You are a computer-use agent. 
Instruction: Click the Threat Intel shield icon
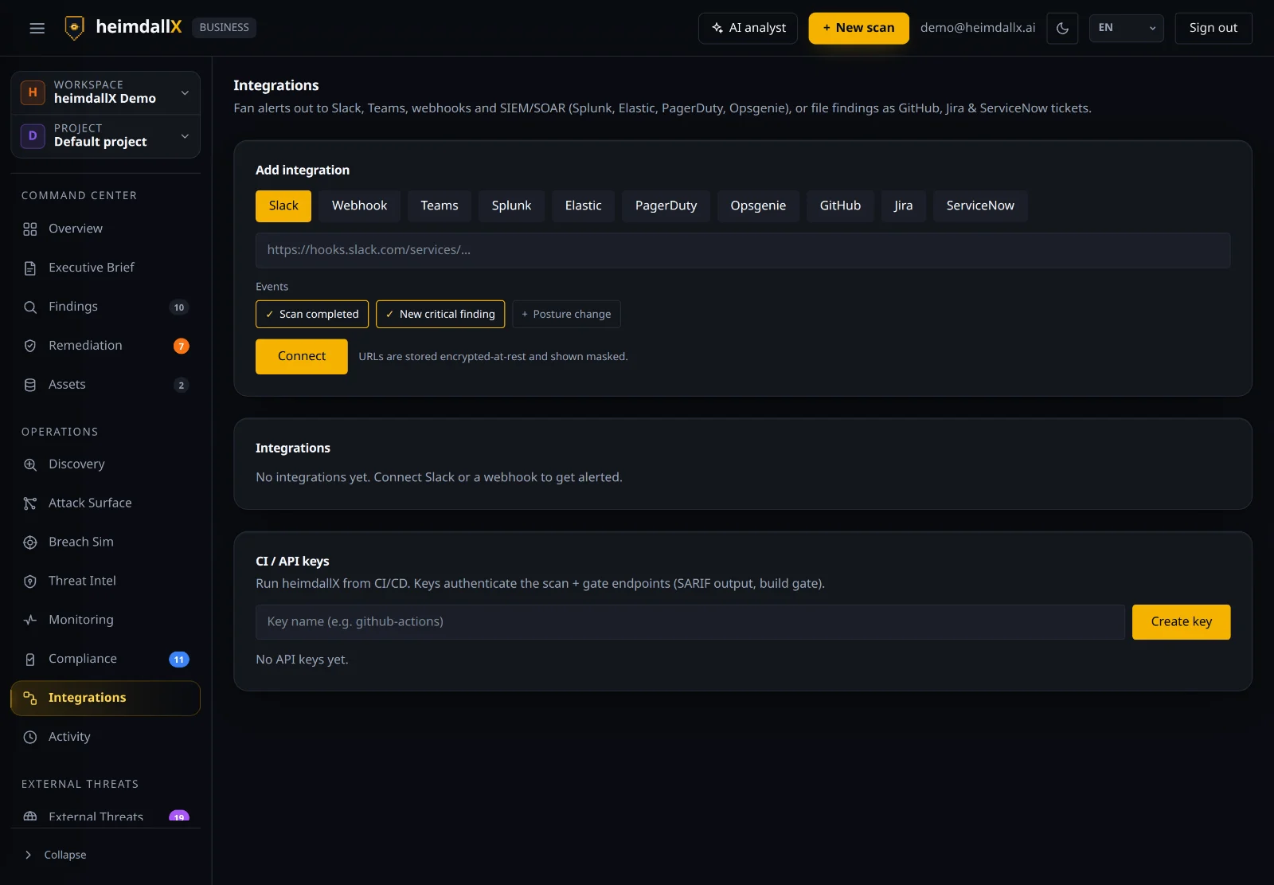30,582
